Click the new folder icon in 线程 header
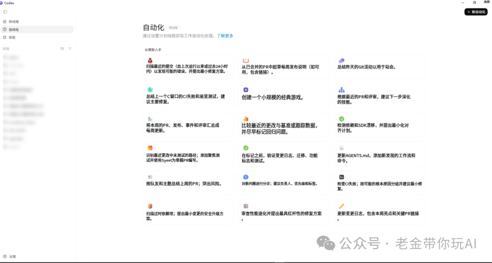 [x=62, y=49]
